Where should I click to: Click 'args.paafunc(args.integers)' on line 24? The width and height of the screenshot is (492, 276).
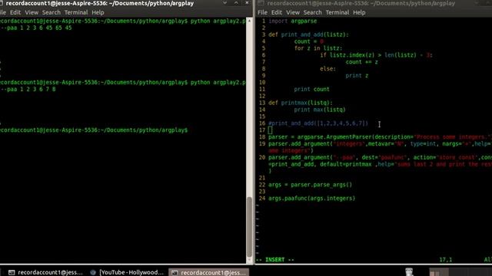pyautogui.click(x=311, y=199)
